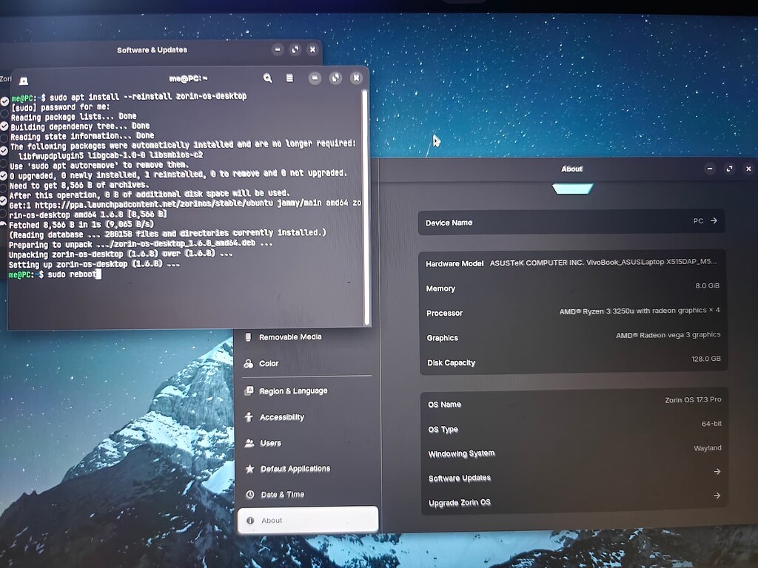Expand the Device Name row arrow
The width and height of the screenshot is (758, 568).
click(715, 220)
